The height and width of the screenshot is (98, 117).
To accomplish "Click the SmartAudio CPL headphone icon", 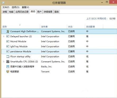I will 8,62.
